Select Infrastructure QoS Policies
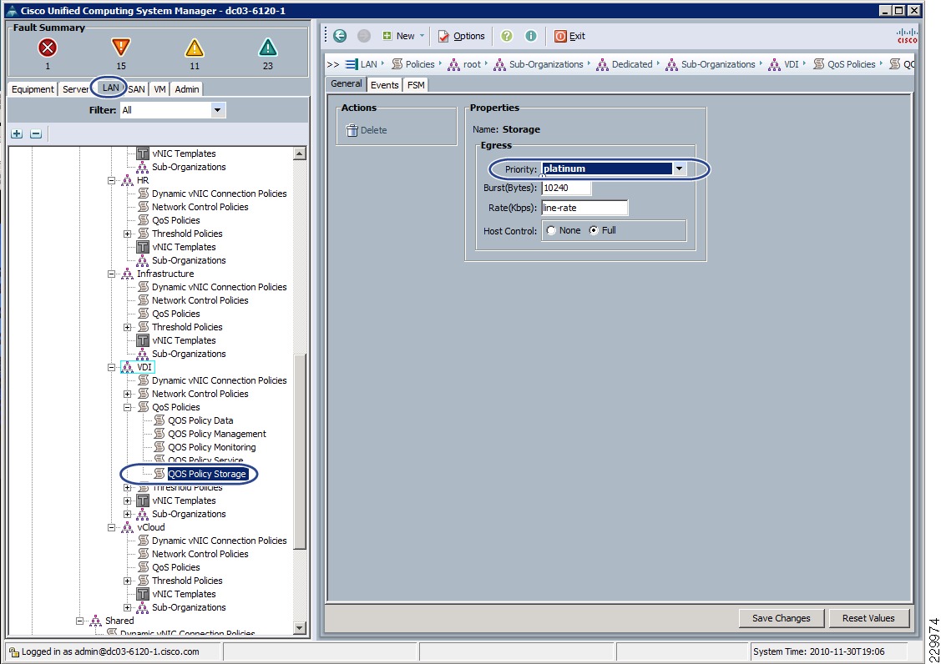941x664 pixels. coord(176,314)
